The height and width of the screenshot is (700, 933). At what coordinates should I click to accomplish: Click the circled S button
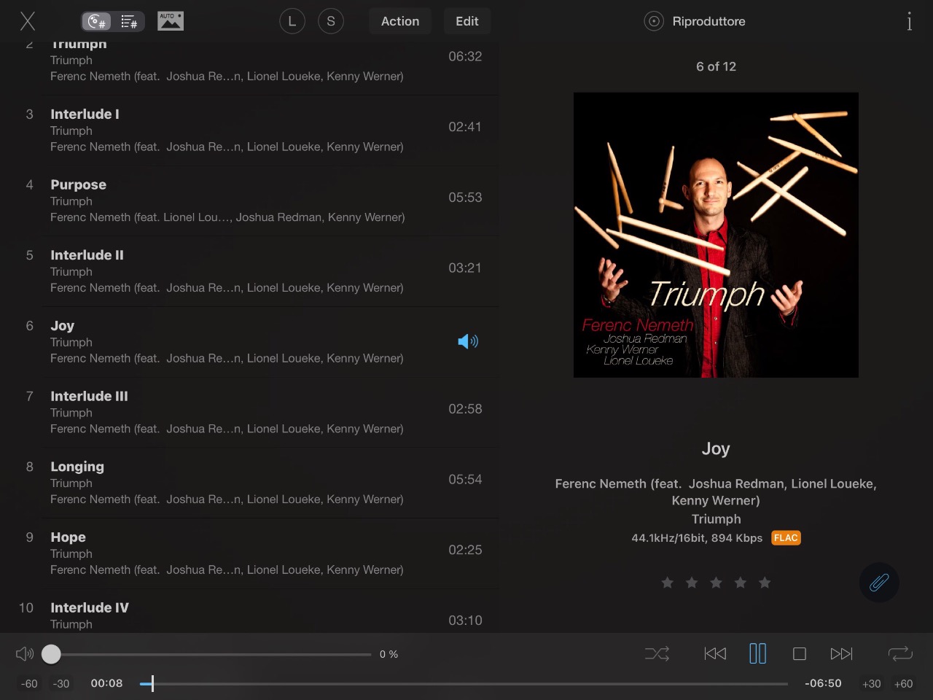(x=331, y=21)
